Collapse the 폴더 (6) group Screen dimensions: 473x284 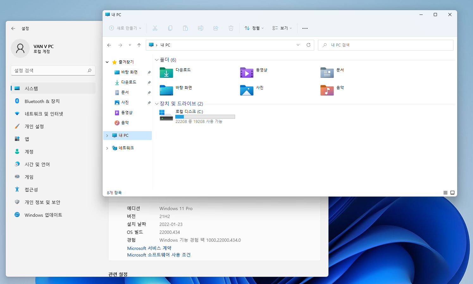(x=157, y=60)
